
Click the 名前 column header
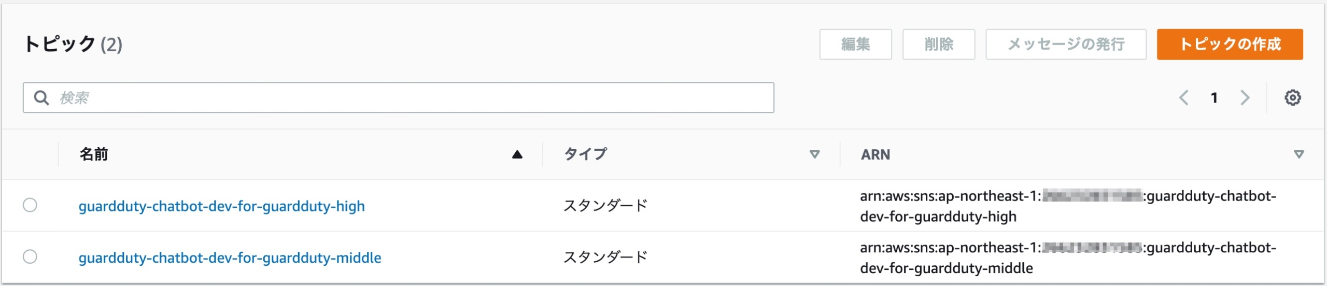point(94,154)
